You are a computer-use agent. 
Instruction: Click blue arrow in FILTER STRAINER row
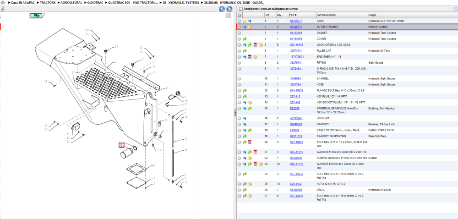[x=245, y=27]
